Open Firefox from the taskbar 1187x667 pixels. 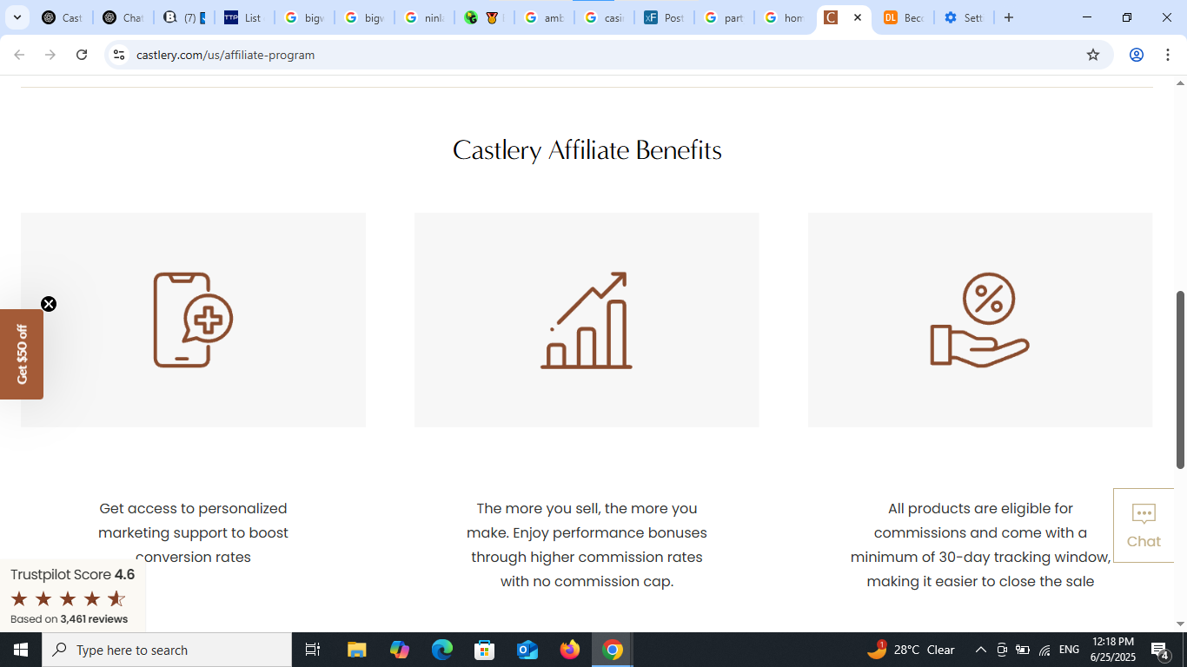(x=570, y=650)
